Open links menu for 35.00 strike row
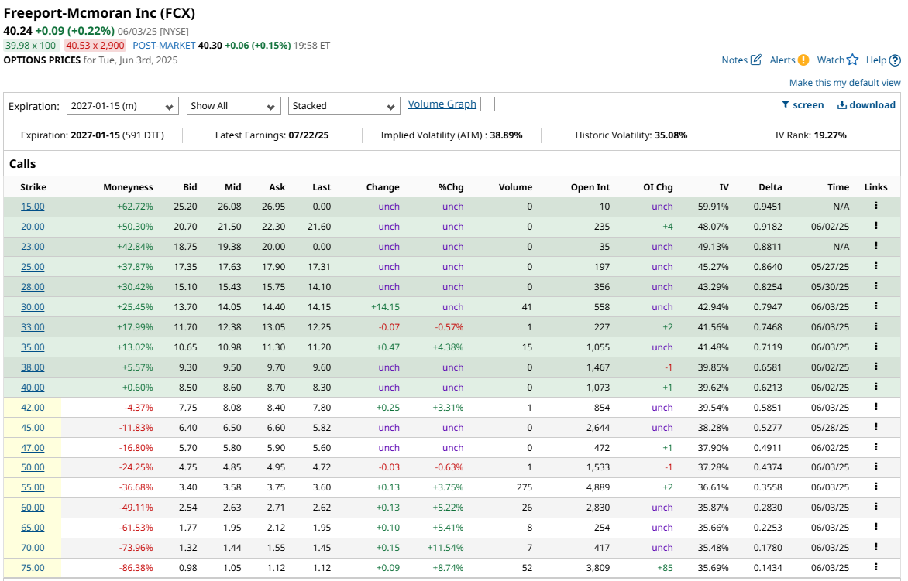The width and height of the screenshot is (908, 581). [x=875, y=347]
